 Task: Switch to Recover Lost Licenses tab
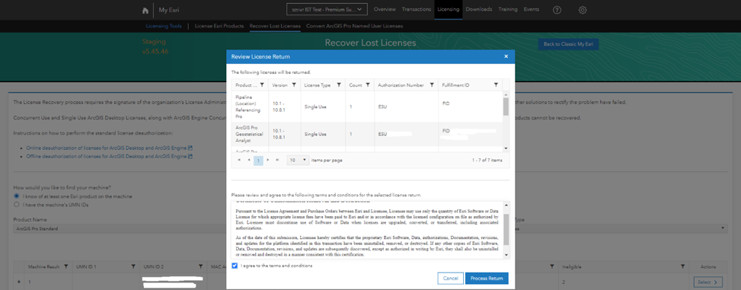(275, 27)
